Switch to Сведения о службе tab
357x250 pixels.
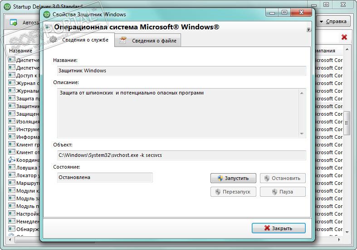click(79, 40)
